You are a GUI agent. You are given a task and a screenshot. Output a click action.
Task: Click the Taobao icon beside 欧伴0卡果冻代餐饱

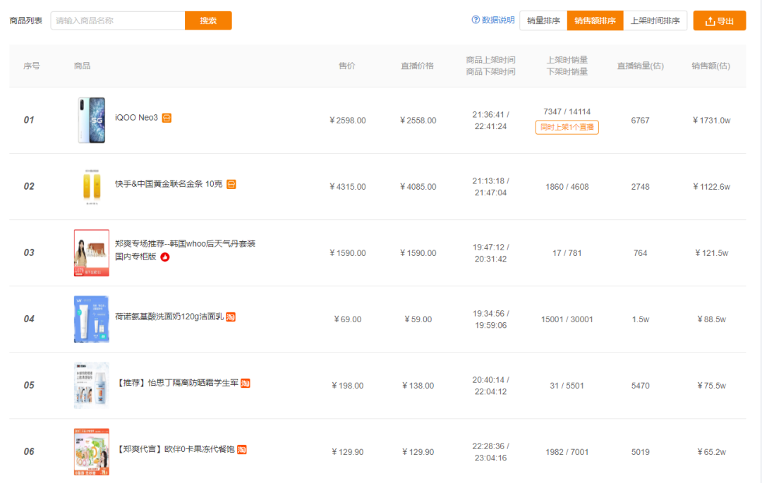[242, 449]
